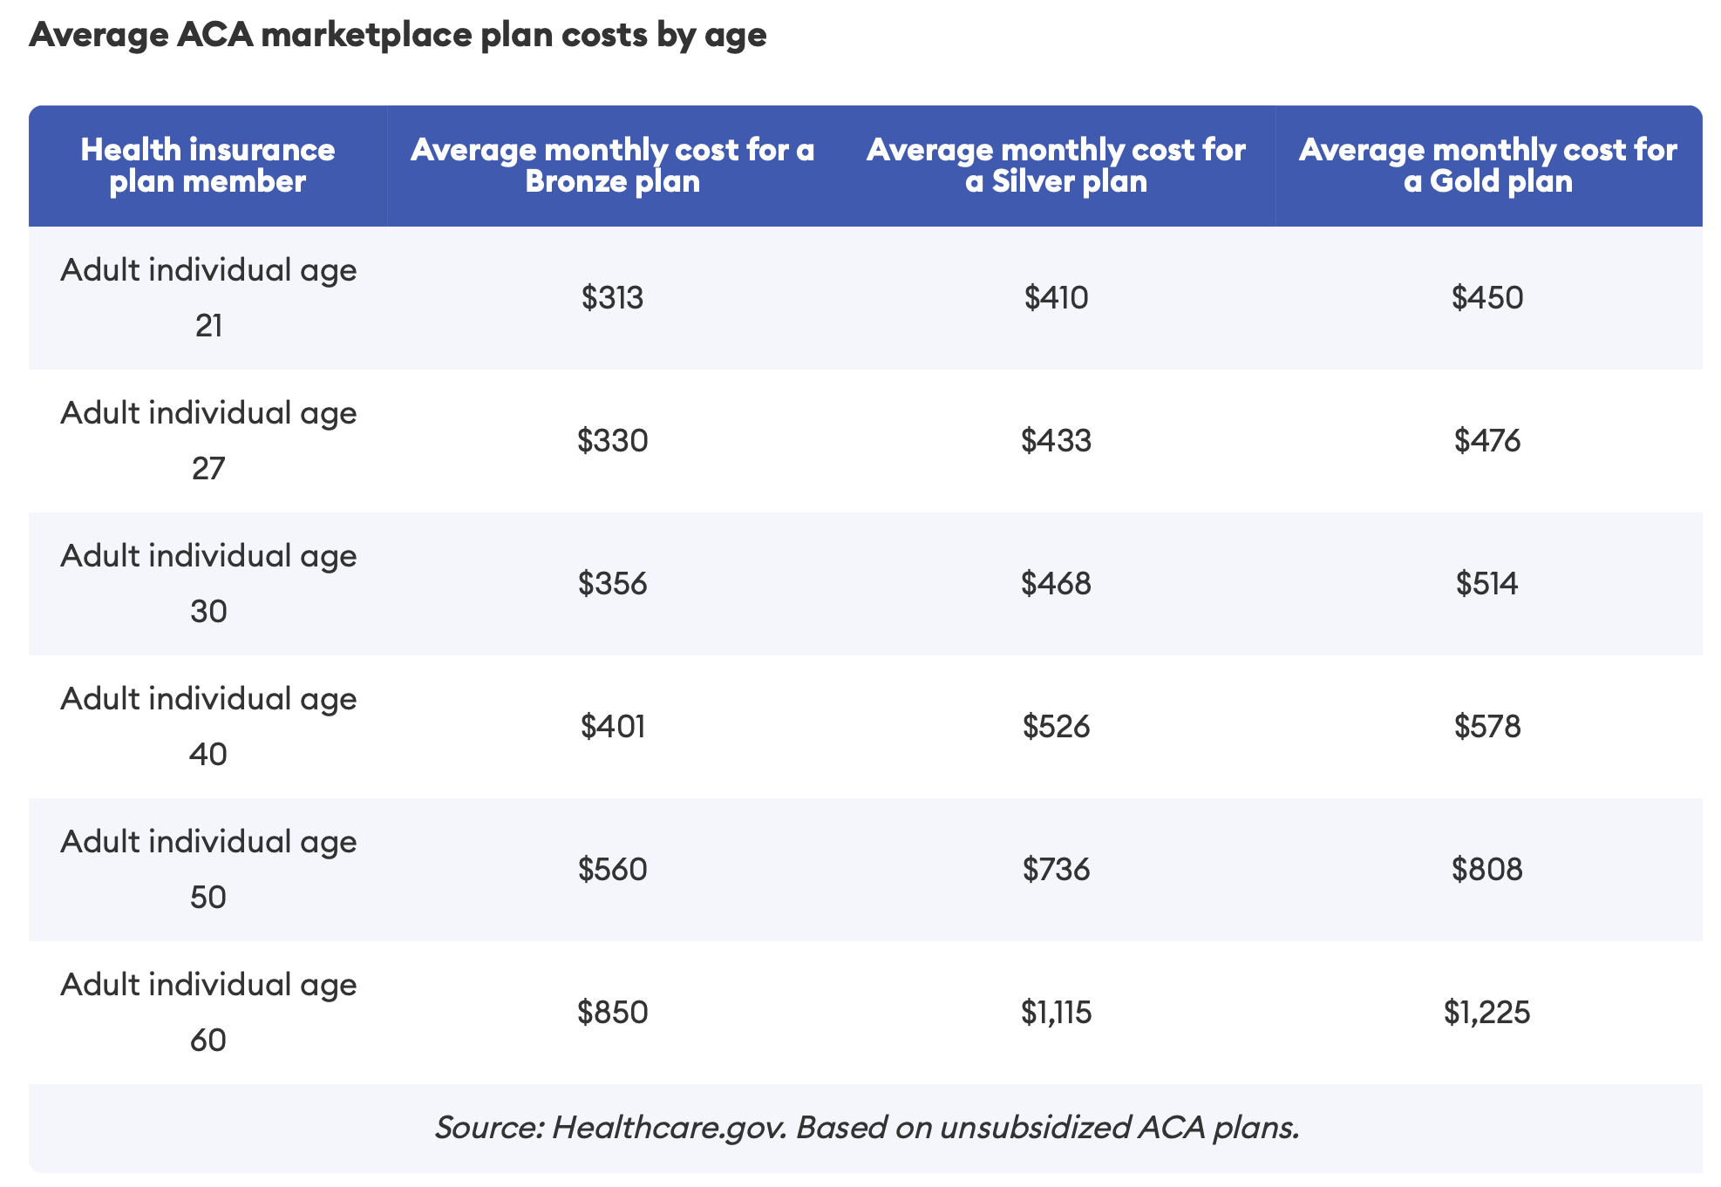The width and height of the screenshot is (1721, 1187).
Task: Click the $514 Gold cost cell
Action: coord(1487,584)
